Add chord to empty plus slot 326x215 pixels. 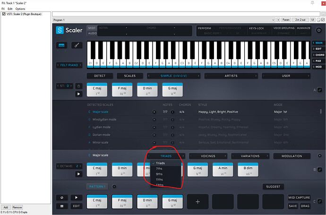pos(197,202)
